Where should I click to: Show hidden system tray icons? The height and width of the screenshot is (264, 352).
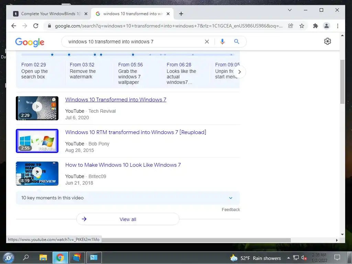pos(288,258)
